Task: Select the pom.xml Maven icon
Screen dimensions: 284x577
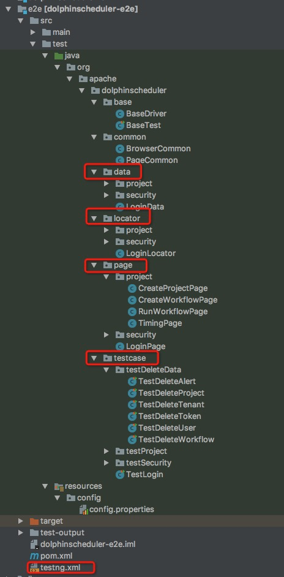Action: 34,556
